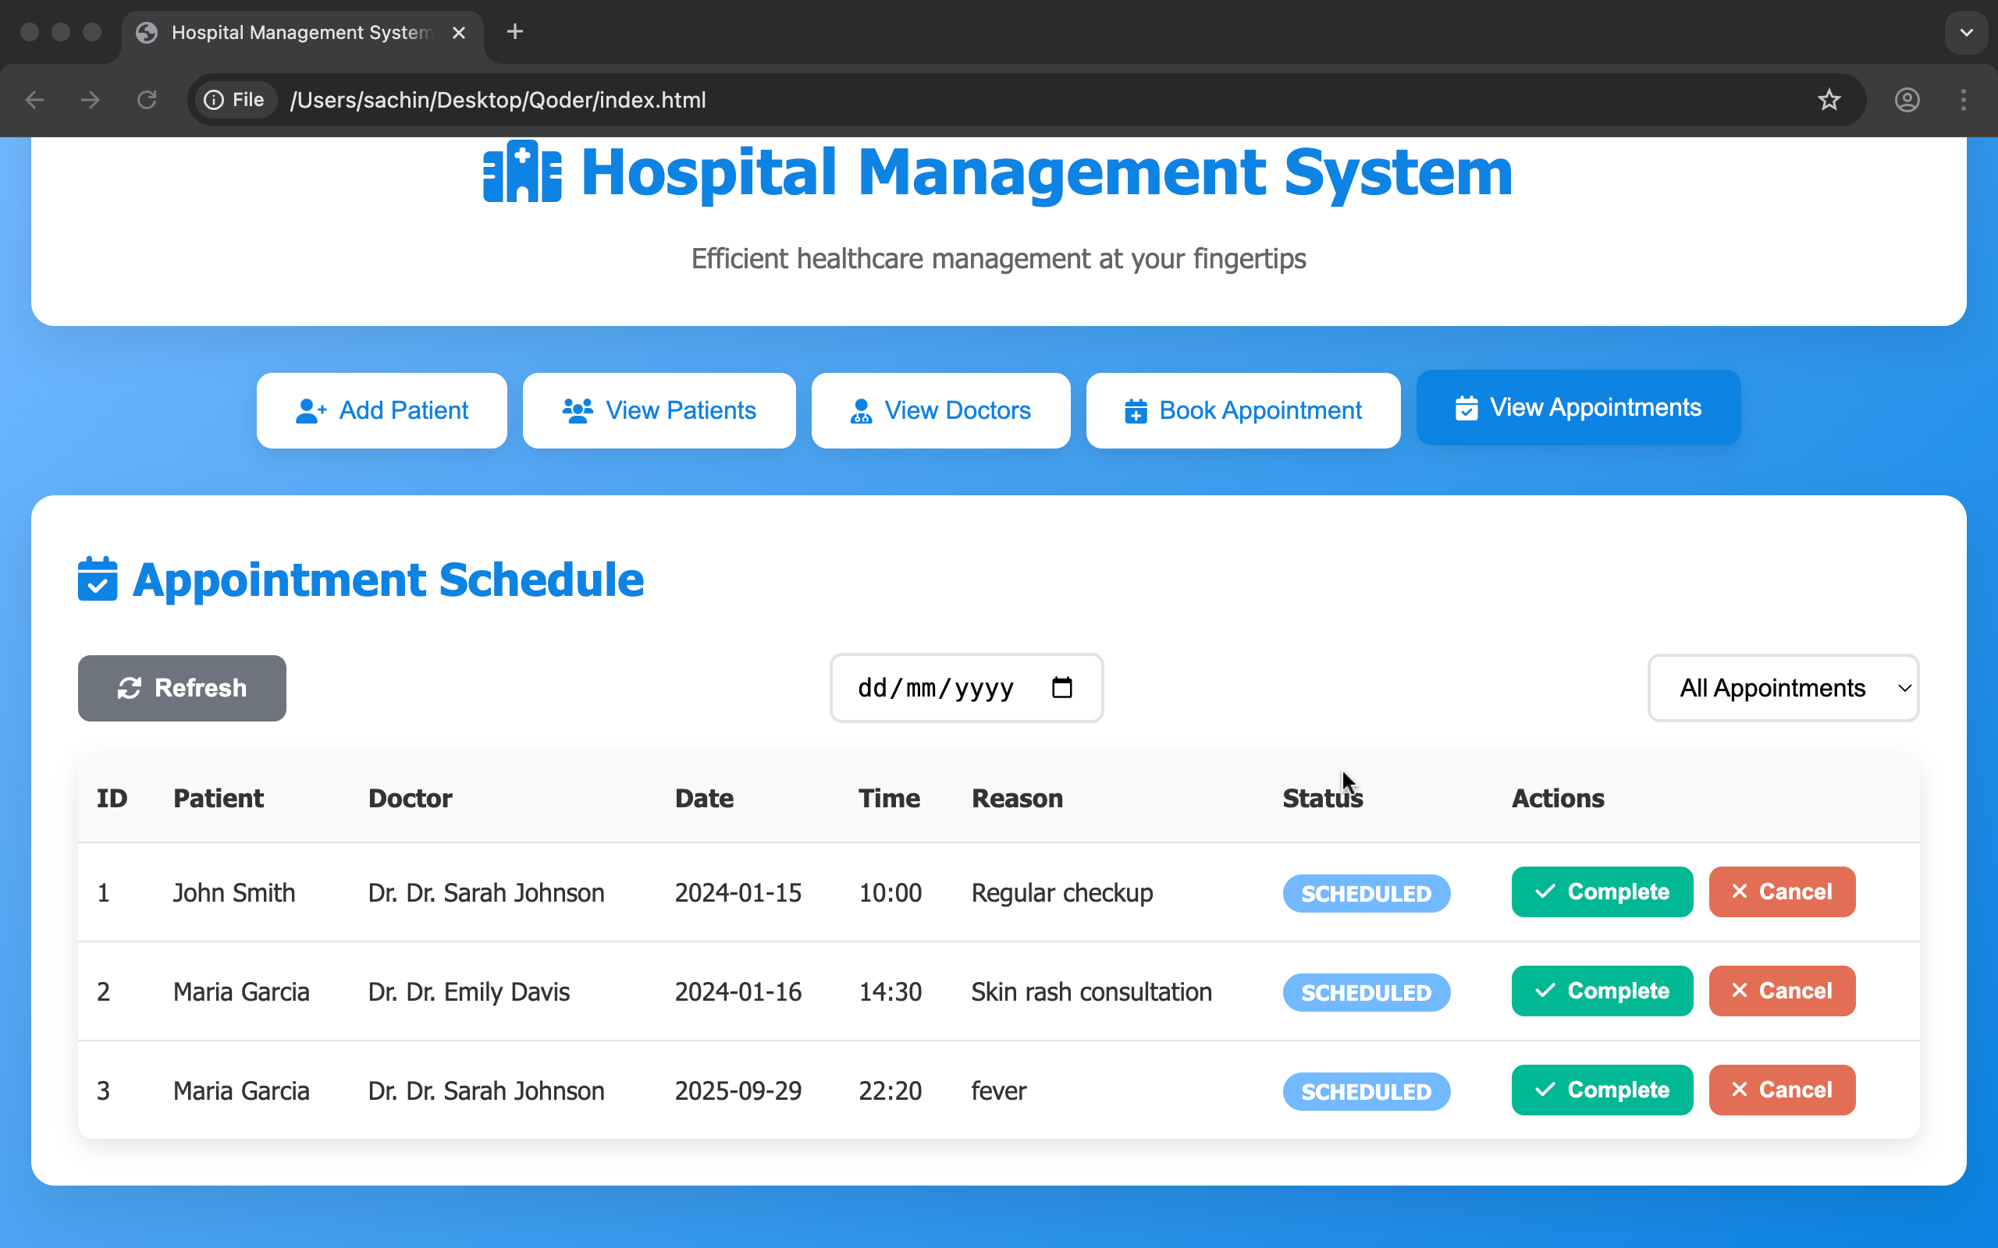
Task: Cancel the Skin rash consultation appointment
Action: click(x=1781, y=991)
